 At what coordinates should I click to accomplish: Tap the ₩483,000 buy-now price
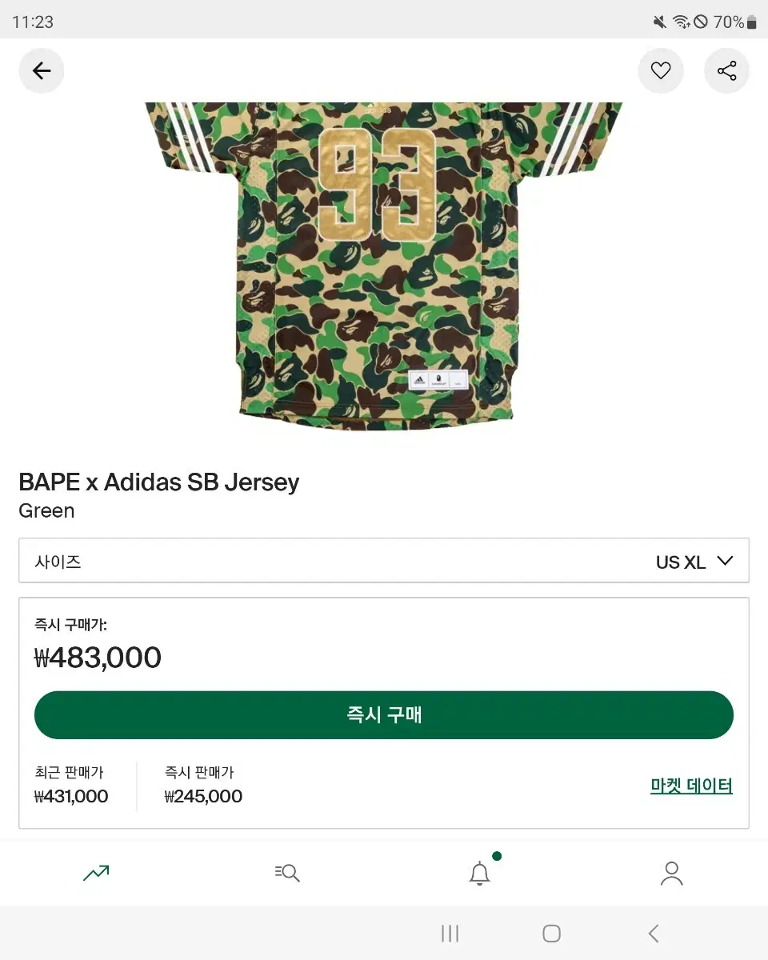click(x=98, y=658)
